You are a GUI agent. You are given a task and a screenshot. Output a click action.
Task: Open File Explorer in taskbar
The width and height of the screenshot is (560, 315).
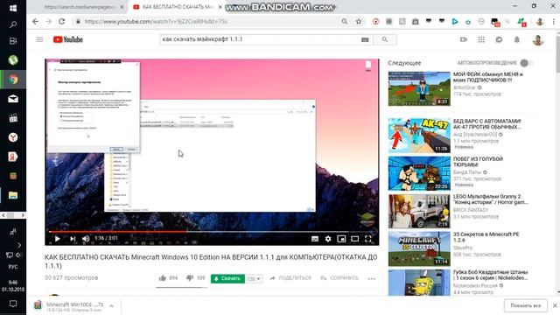click(x=13, y=195)
